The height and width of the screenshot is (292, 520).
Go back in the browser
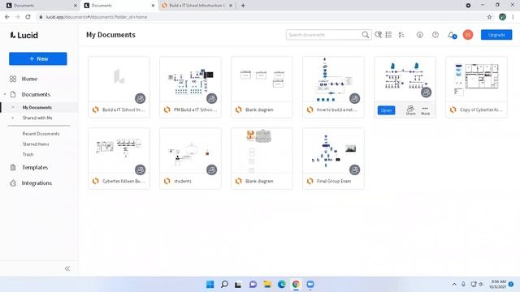point(7,17)
